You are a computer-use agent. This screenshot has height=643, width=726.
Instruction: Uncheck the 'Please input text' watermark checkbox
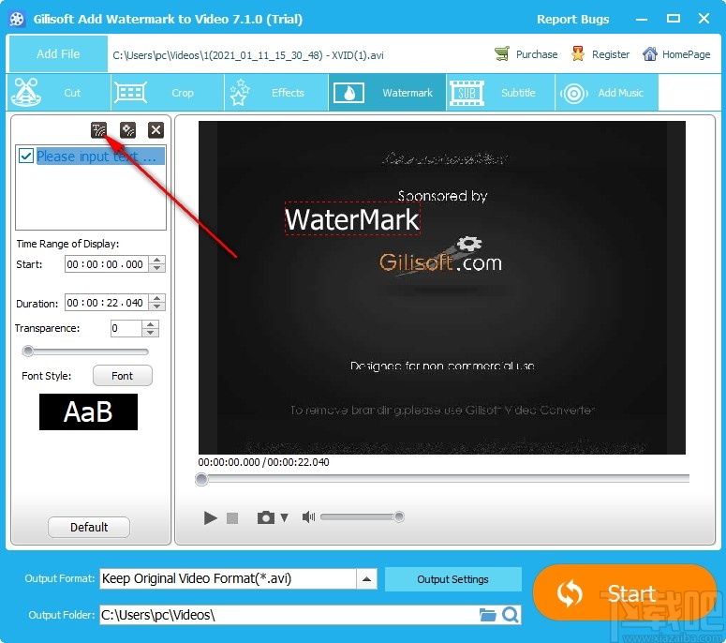click(x=26, y=157)
